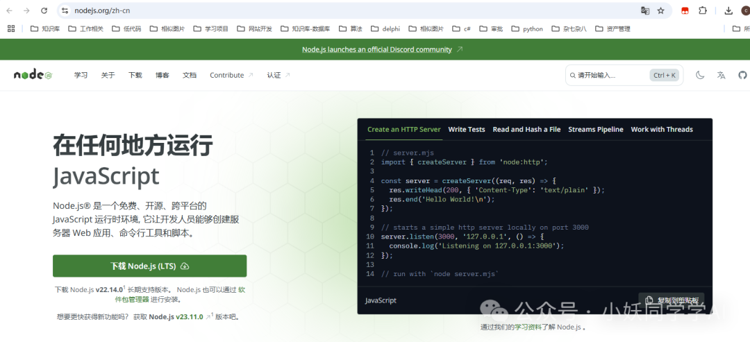Open the 下载 navigation item
750x342 pixels.
click(135, 75)
